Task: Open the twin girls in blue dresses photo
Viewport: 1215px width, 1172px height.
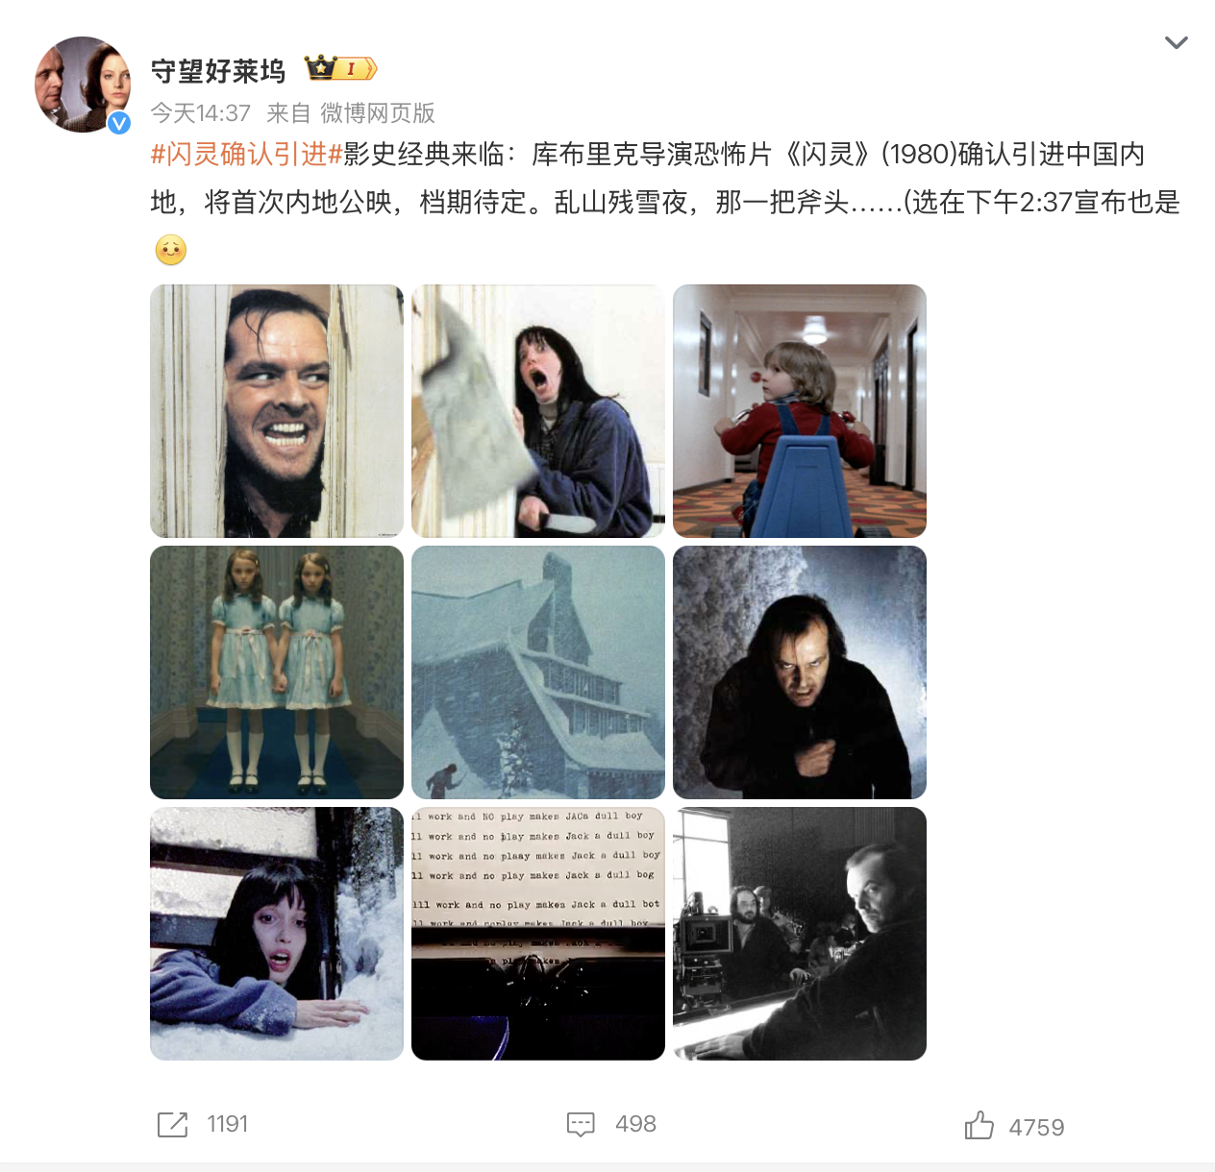Action: (277, 672)
